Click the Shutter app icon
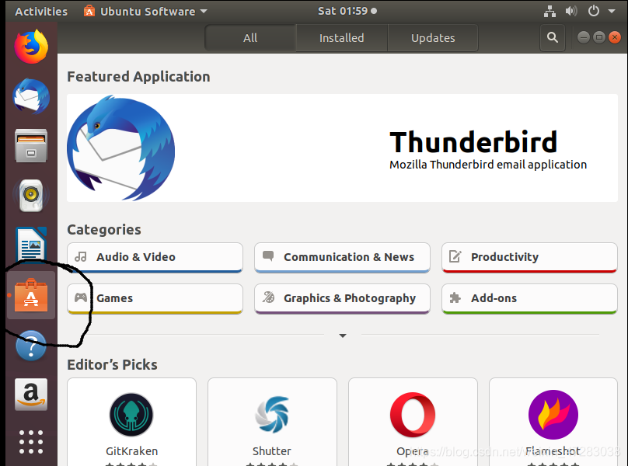628x466 pixels. 272,415
